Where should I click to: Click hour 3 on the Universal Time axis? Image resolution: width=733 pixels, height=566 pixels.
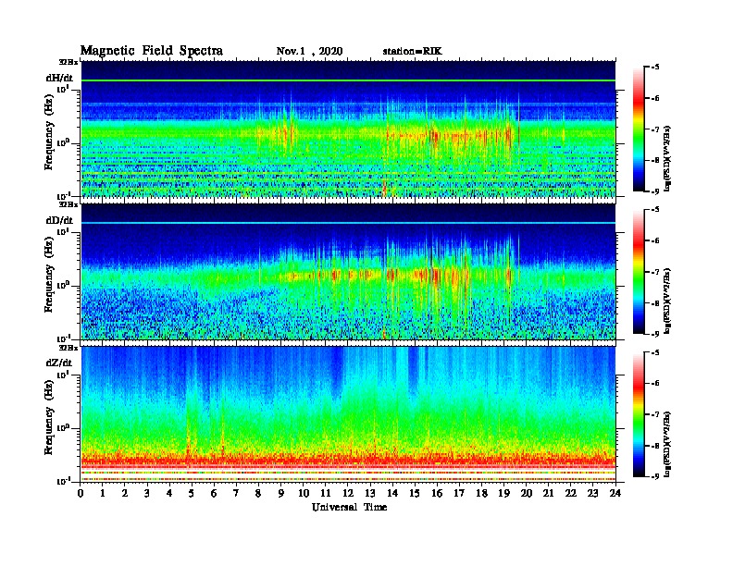pos(147,494)
